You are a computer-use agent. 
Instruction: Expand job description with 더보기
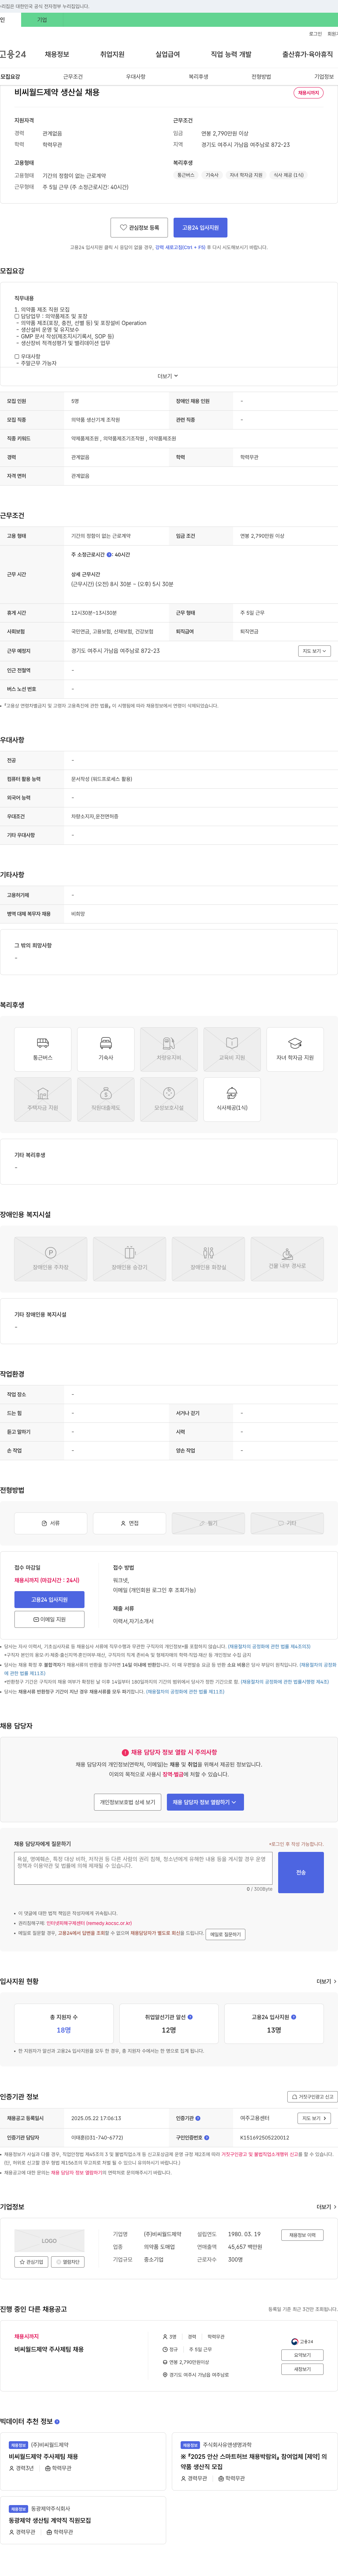click(168, 376)
